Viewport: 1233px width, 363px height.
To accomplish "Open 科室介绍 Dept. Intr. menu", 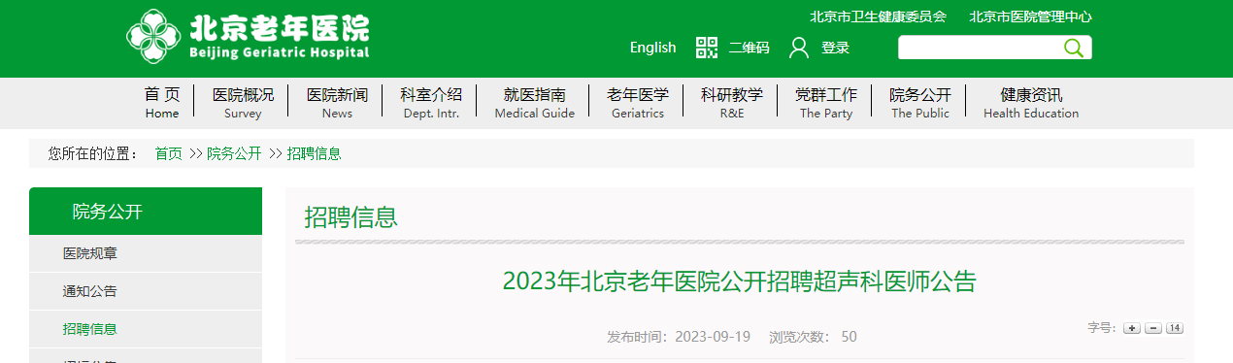I will [x=431, y=102].
